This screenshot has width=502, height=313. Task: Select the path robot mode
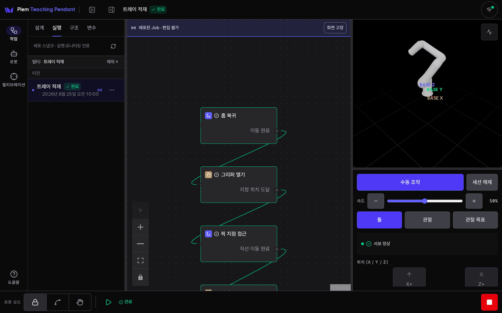pyautogui.click(x=58, y=302)
